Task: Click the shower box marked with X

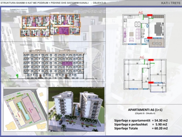Action: [x=147, y=40]
